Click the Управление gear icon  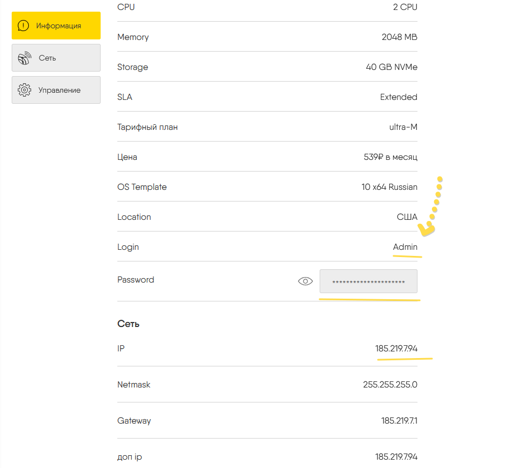(24, 90)
